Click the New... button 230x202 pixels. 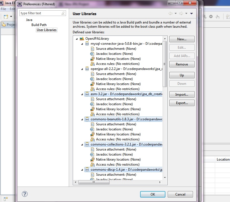[x=182, y=39]
